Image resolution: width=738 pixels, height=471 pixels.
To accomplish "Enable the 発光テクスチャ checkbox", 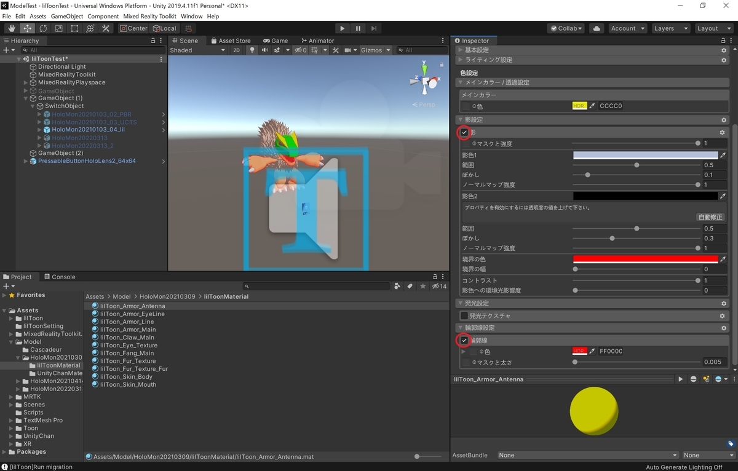I will [464, 315].
